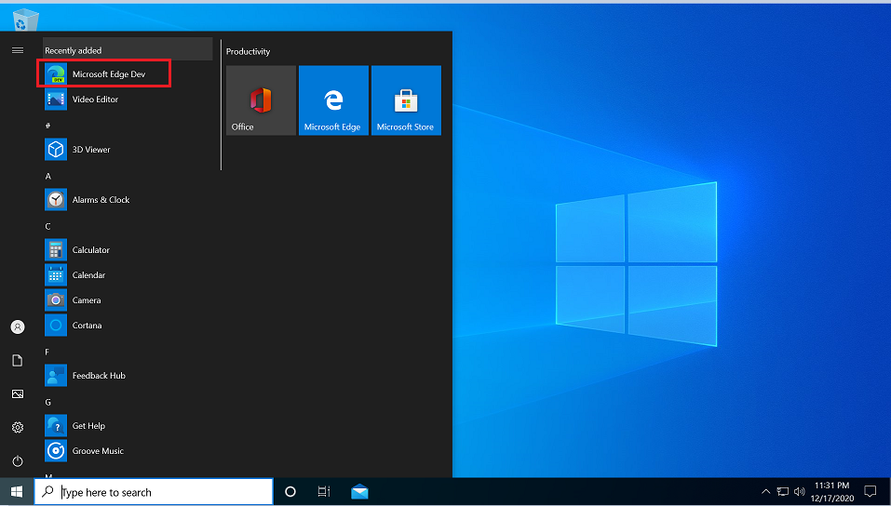Open Mail app on taskbar
This screenshot has height=506, width=891.
[359, 492]
